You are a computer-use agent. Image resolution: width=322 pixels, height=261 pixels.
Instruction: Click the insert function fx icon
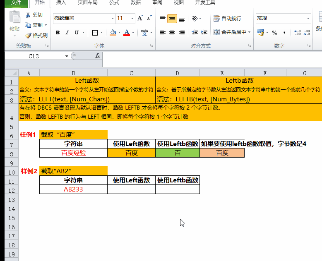[x=98, y=56]
